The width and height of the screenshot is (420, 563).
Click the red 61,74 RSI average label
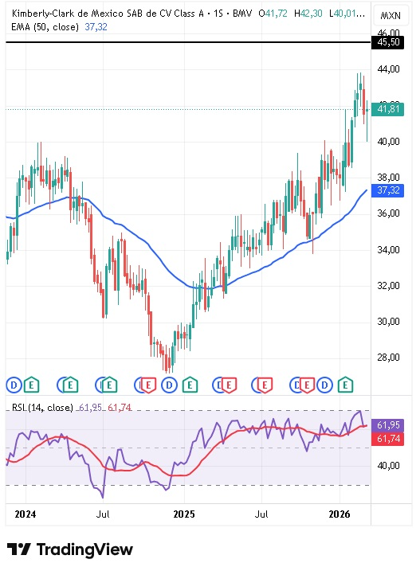[388, 439]
